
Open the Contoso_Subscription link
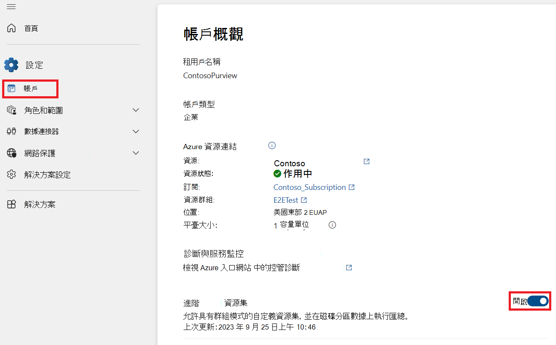[310, 187]
